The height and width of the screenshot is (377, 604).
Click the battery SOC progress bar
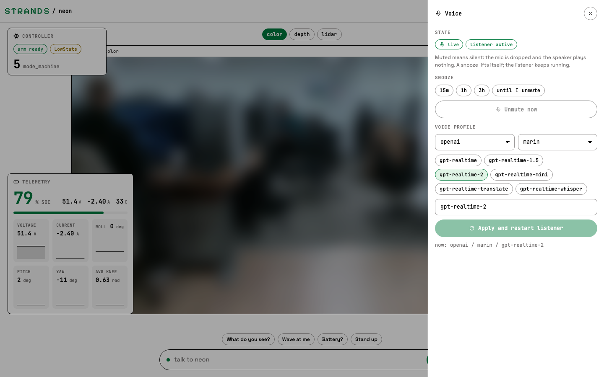pyautogui.click(x=70, y=213)
